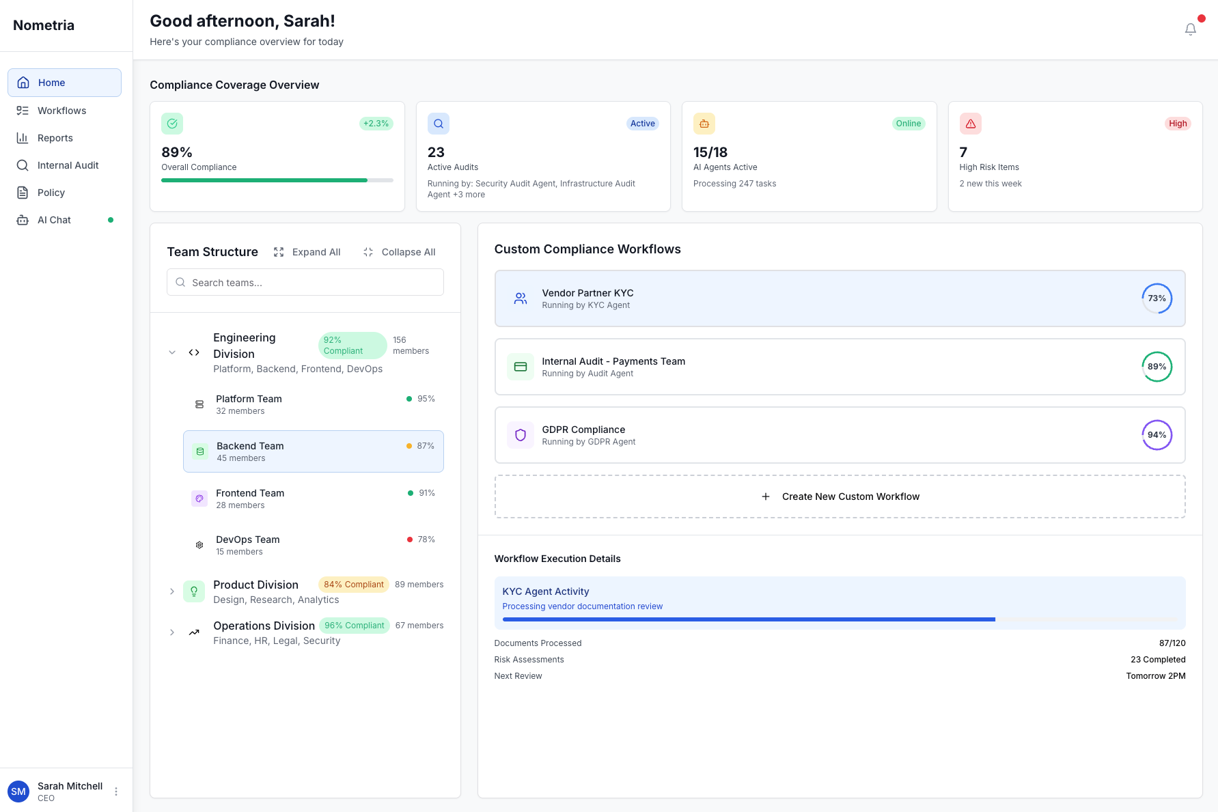Click the 87/120 documents processed value
This screenshot has height=812, width=1218.
(x=1172, y=643)
